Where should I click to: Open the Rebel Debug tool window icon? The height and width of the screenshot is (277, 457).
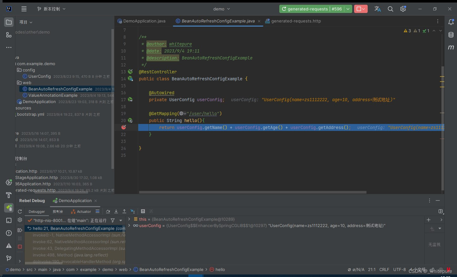[x=9, y=208]
